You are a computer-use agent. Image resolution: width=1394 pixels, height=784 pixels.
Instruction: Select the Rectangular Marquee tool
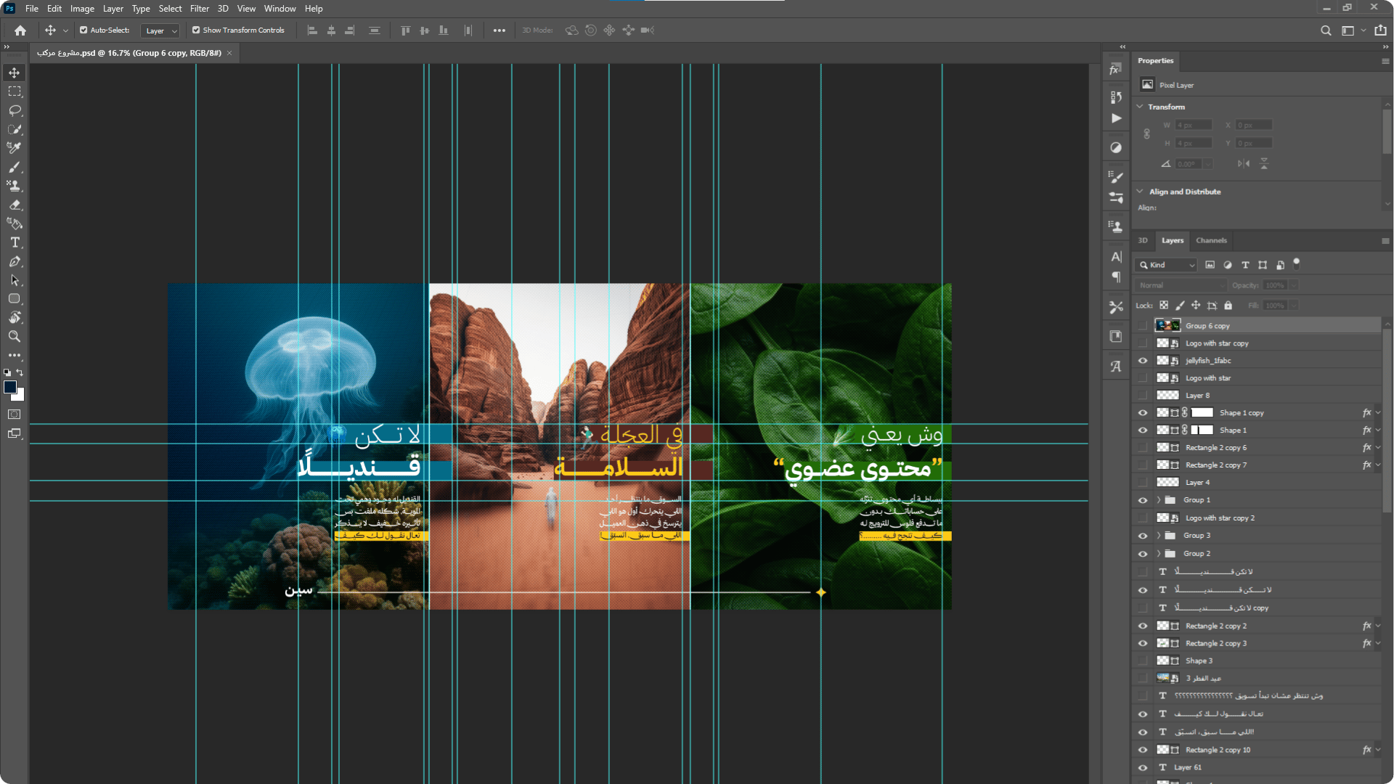pos(15,91)
